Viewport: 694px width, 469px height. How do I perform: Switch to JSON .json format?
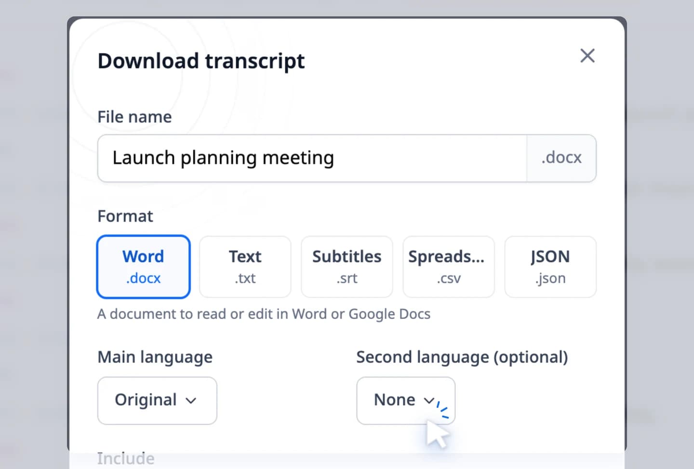point(550,267)
